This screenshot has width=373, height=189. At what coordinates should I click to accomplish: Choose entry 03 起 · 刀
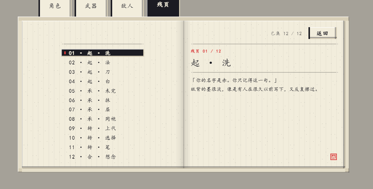click(102, 72)
